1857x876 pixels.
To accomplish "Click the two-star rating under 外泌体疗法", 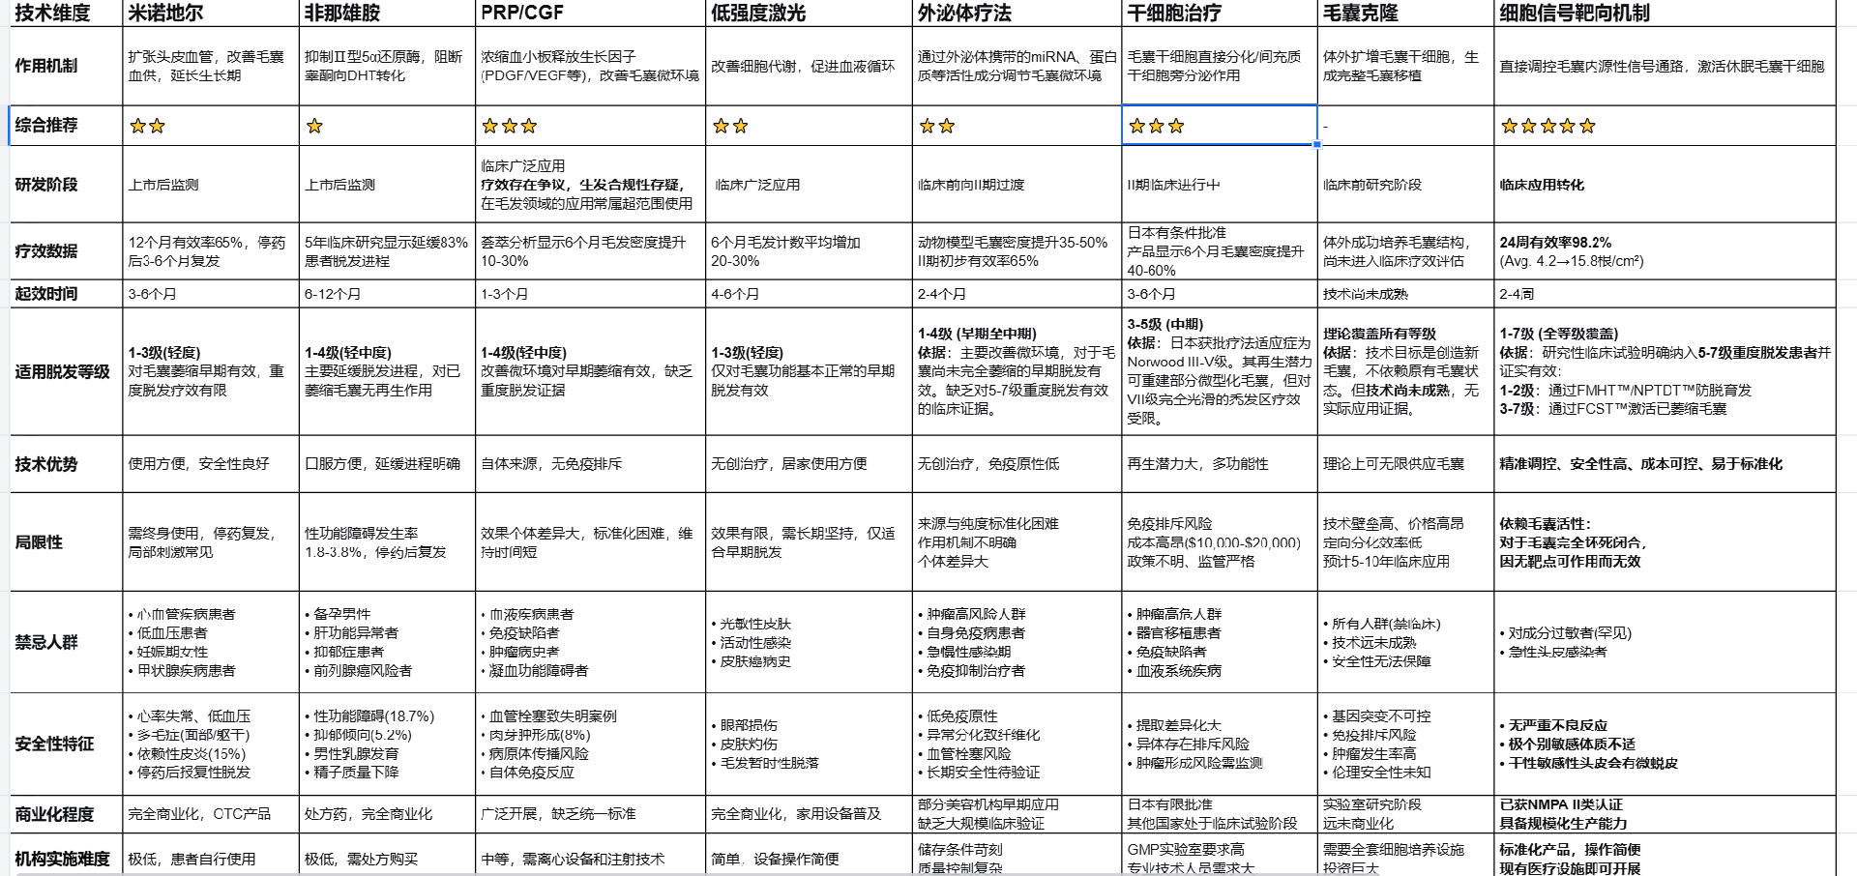I will pyautogui.click(x=936, y=126).
